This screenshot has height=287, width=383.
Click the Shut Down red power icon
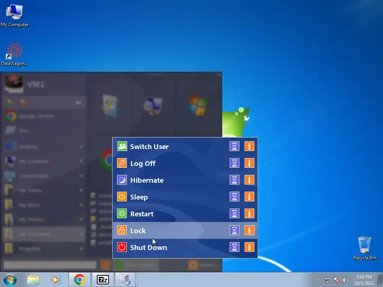coord(122,247)
